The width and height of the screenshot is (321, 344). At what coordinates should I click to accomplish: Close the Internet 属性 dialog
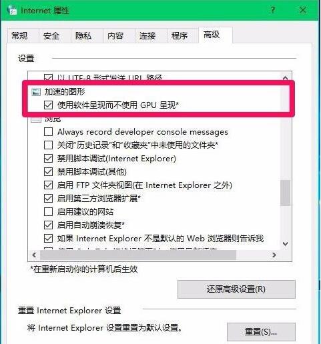point(303,10)
